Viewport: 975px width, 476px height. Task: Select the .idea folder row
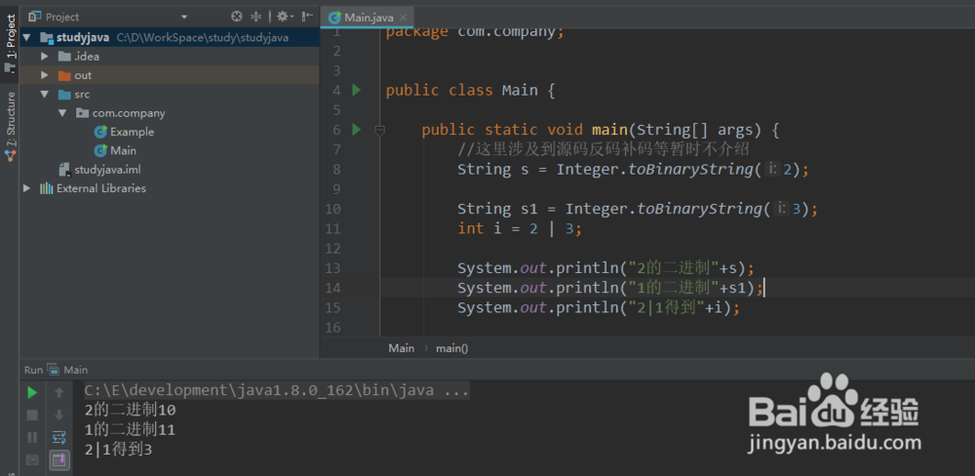pos(169,57)
